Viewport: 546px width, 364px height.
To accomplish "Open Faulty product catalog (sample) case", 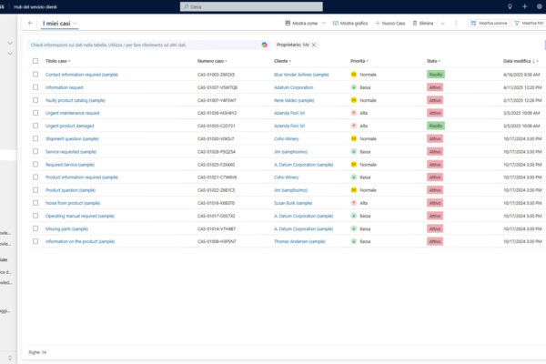I will point(81,100).
